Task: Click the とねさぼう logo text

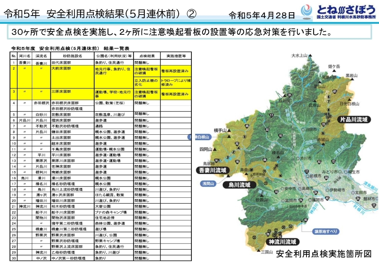Action: (346, 10)
